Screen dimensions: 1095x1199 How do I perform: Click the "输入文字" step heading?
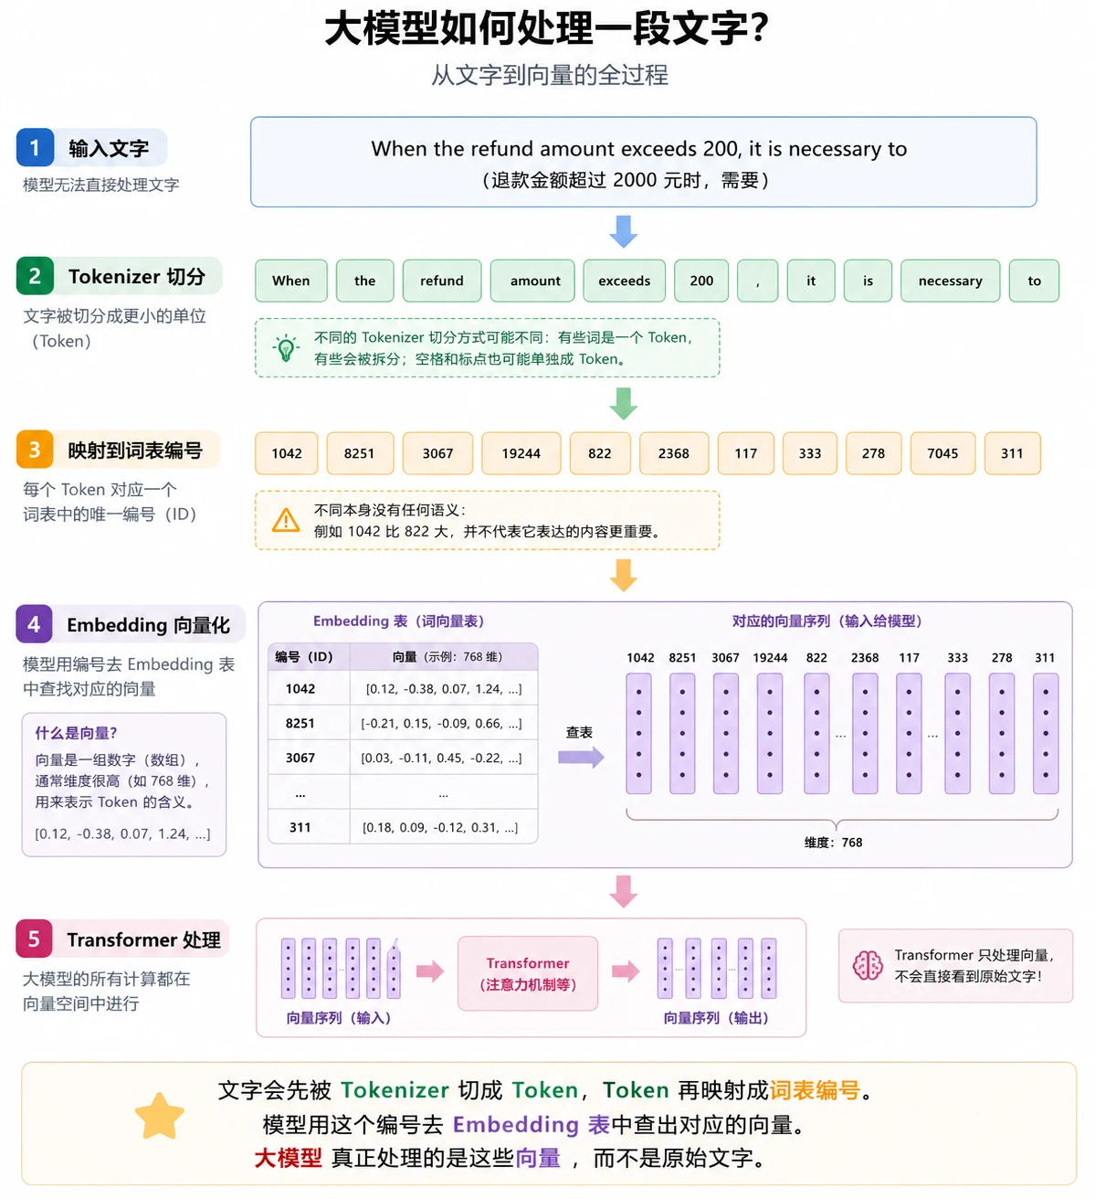109,148
